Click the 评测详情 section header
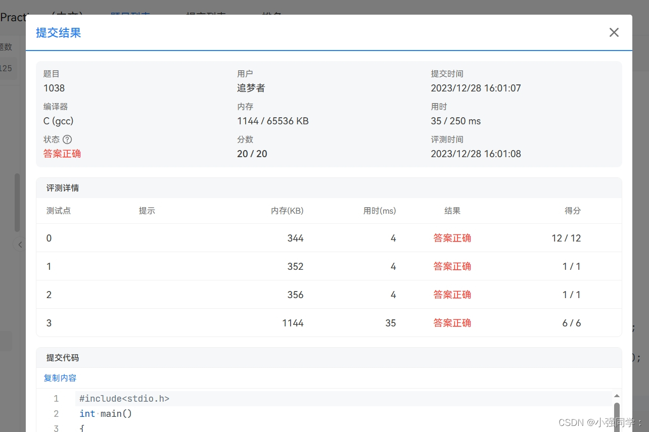 329,188
